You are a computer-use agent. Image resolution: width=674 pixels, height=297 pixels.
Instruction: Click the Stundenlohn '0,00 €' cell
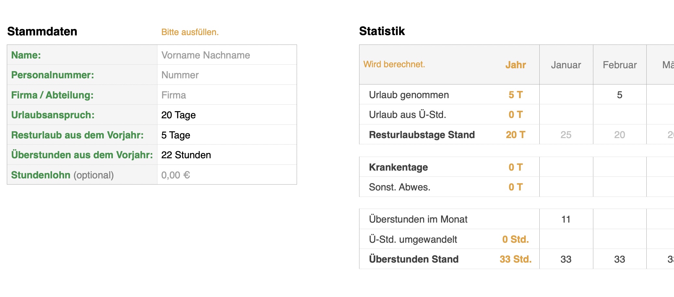click(226, 175)
